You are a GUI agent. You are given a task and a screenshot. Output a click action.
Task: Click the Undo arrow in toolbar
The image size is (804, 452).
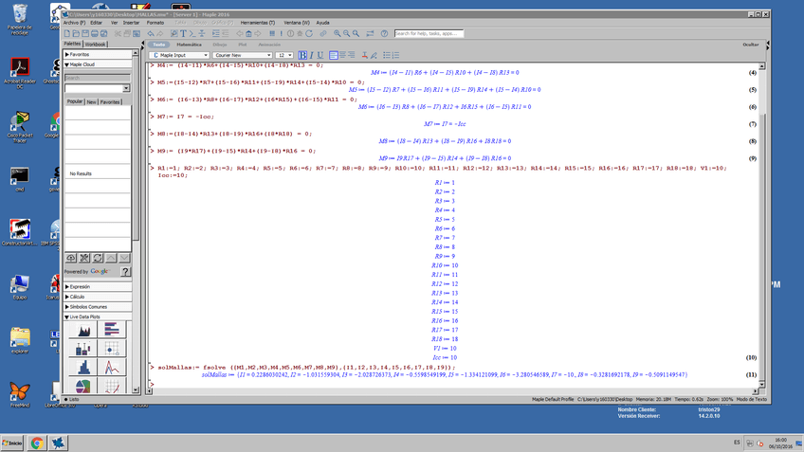pos(151,34)
